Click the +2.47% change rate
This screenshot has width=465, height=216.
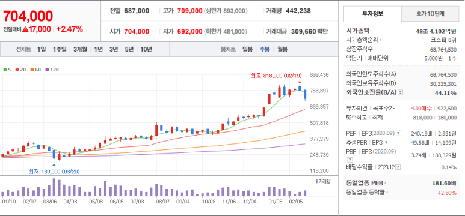pos(69,29)
